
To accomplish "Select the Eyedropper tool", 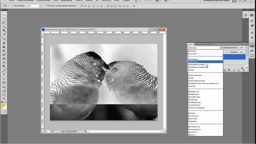I will pyautogui.click(x=4, y=34).
